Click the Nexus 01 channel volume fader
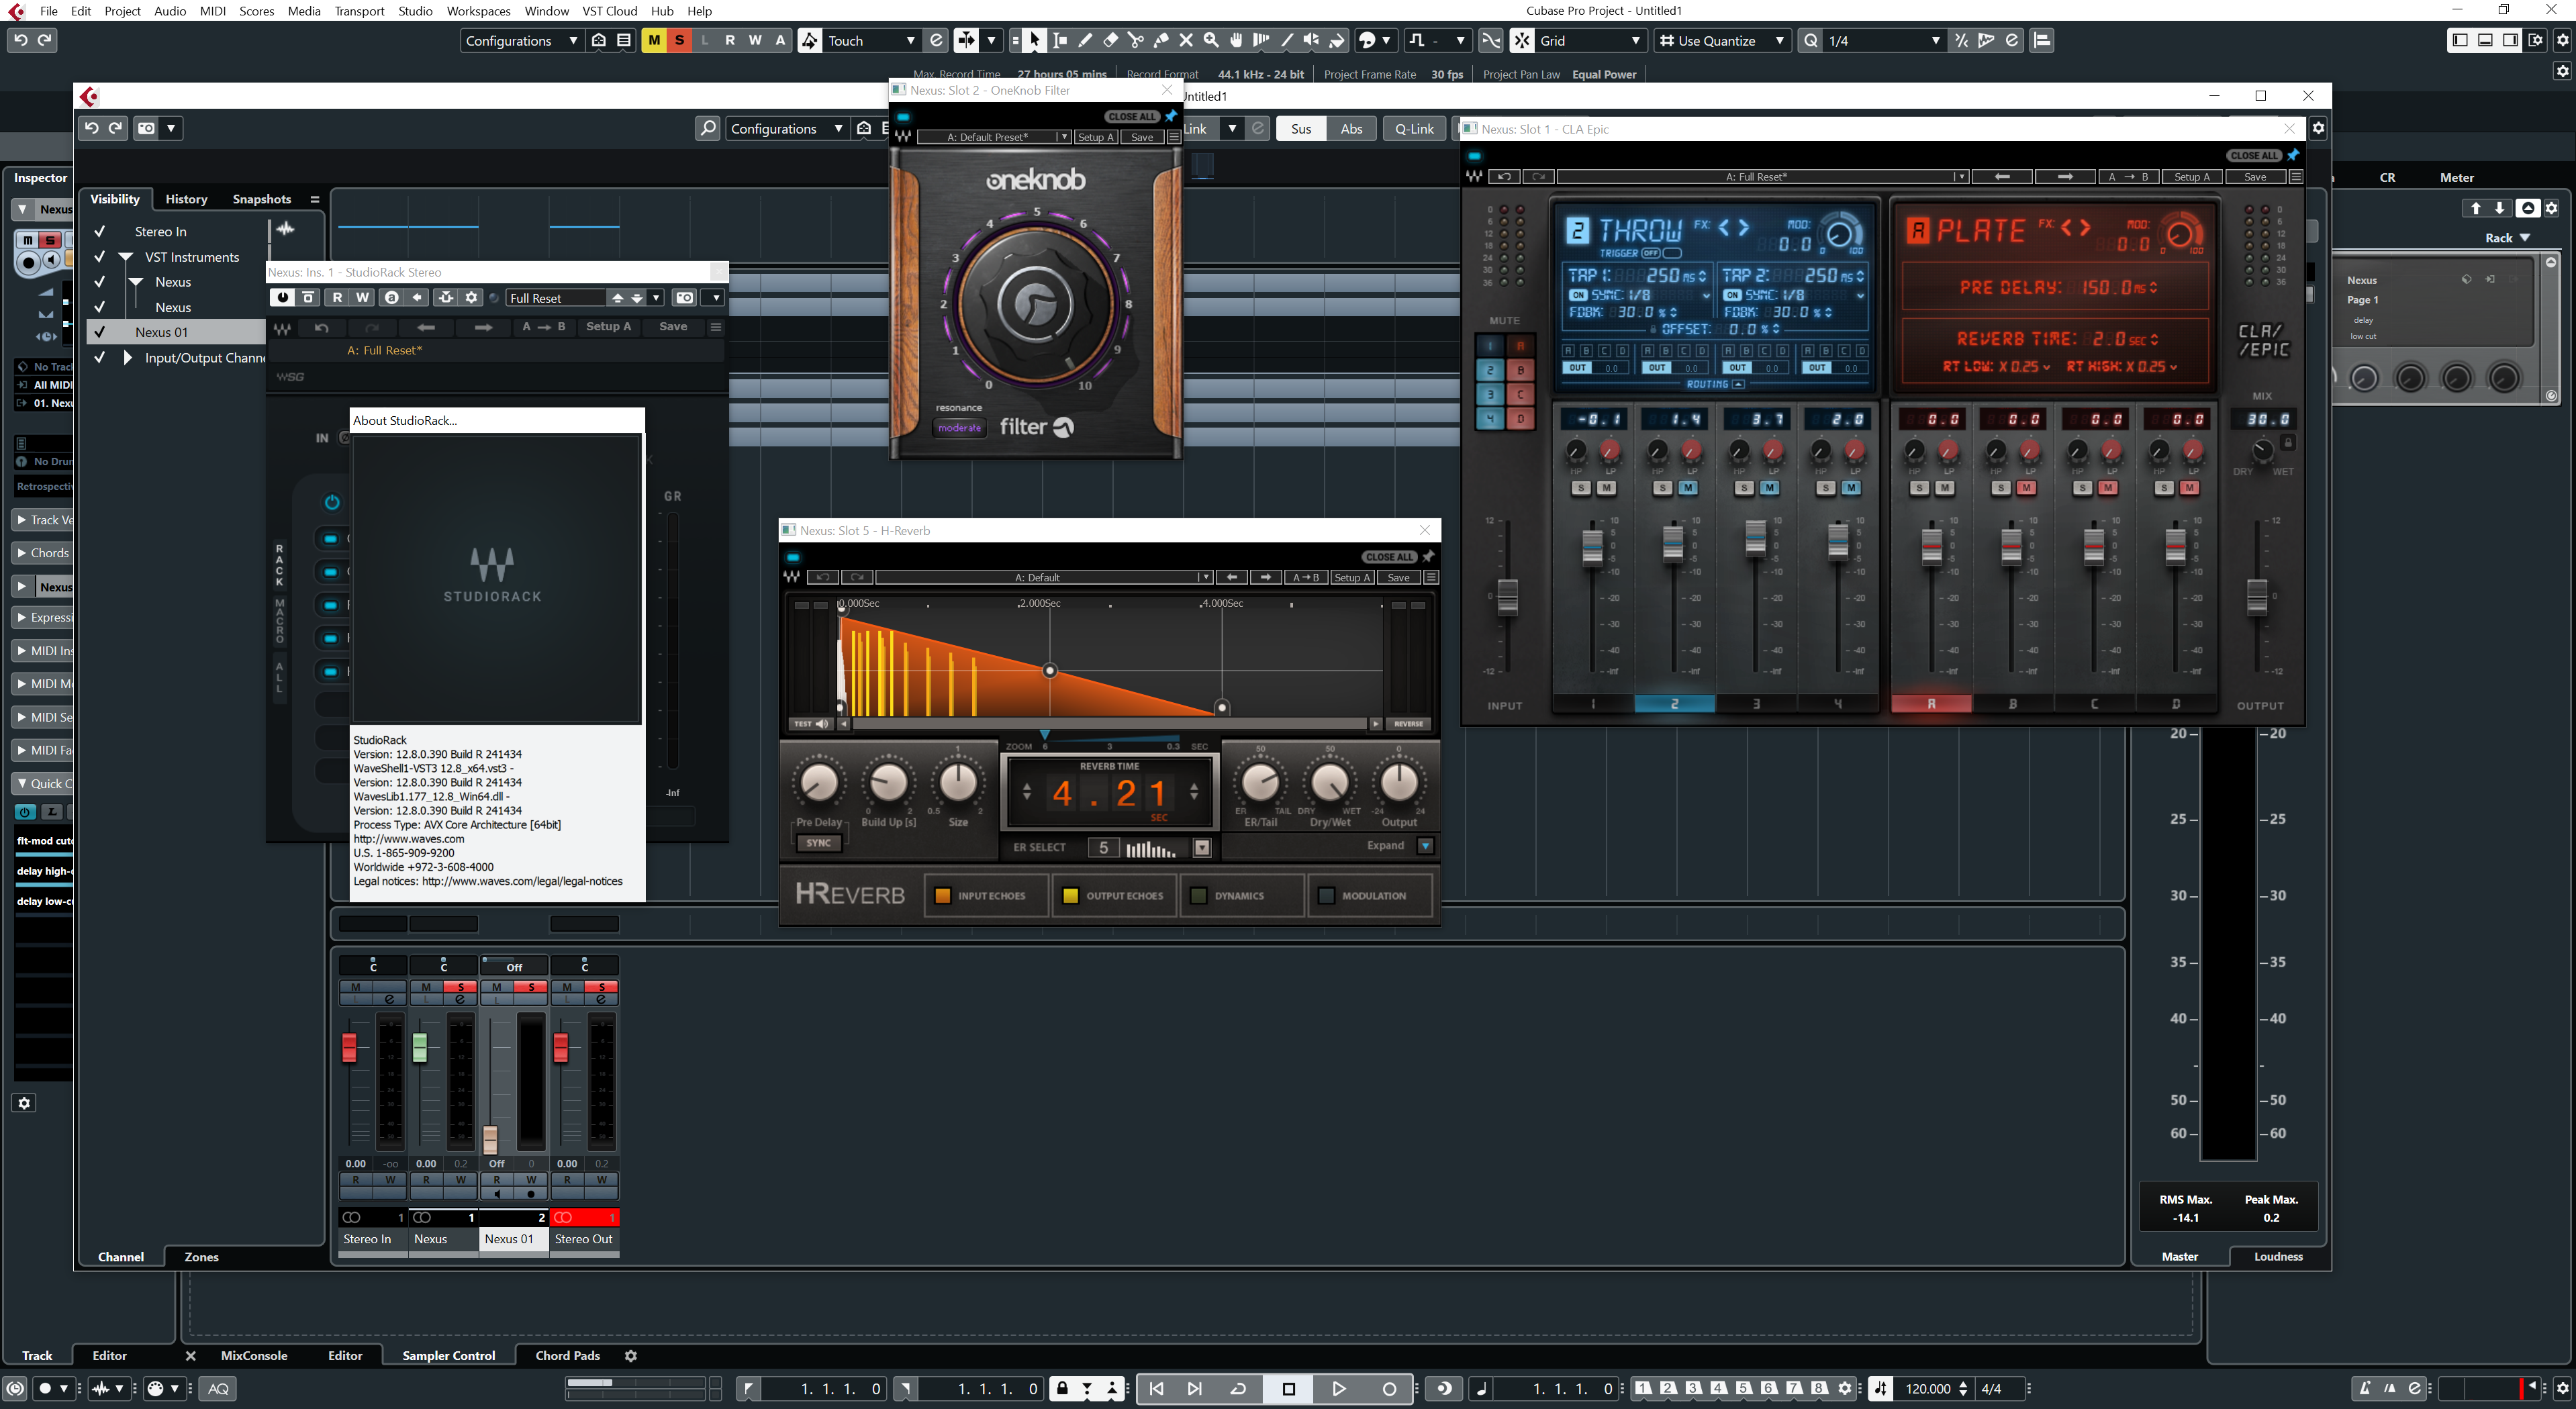Screen dimensions: 2576x1409 (x=490, y=1139)
